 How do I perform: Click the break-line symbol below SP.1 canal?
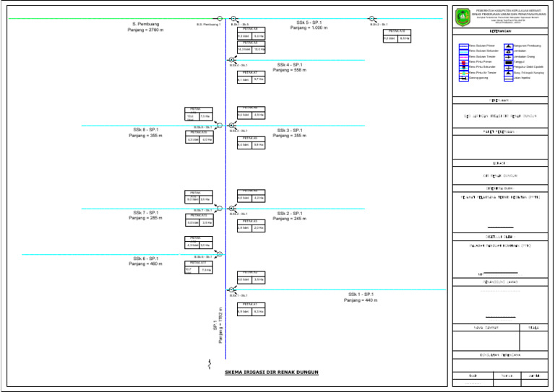pos(210,362)
